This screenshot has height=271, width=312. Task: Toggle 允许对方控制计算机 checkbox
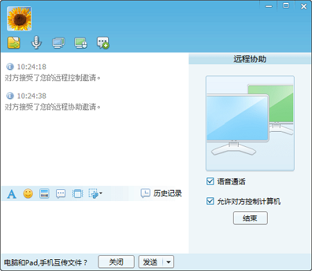tap(210, 201)
